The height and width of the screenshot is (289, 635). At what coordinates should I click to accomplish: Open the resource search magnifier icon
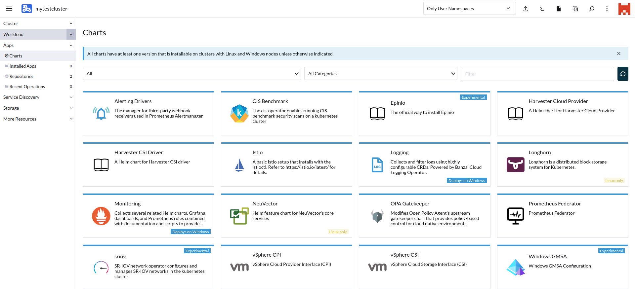592,9
